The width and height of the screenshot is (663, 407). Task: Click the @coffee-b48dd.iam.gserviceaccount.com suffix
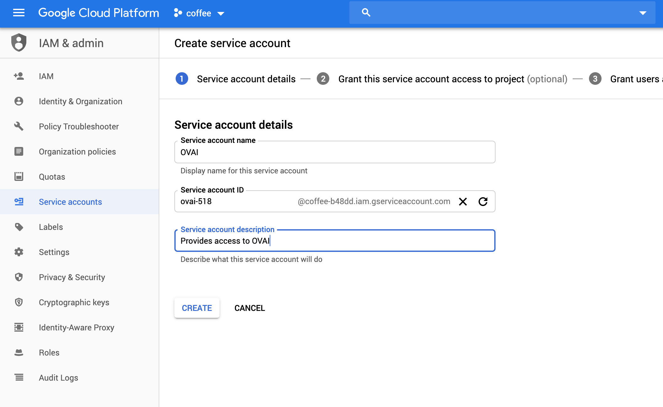374,201
